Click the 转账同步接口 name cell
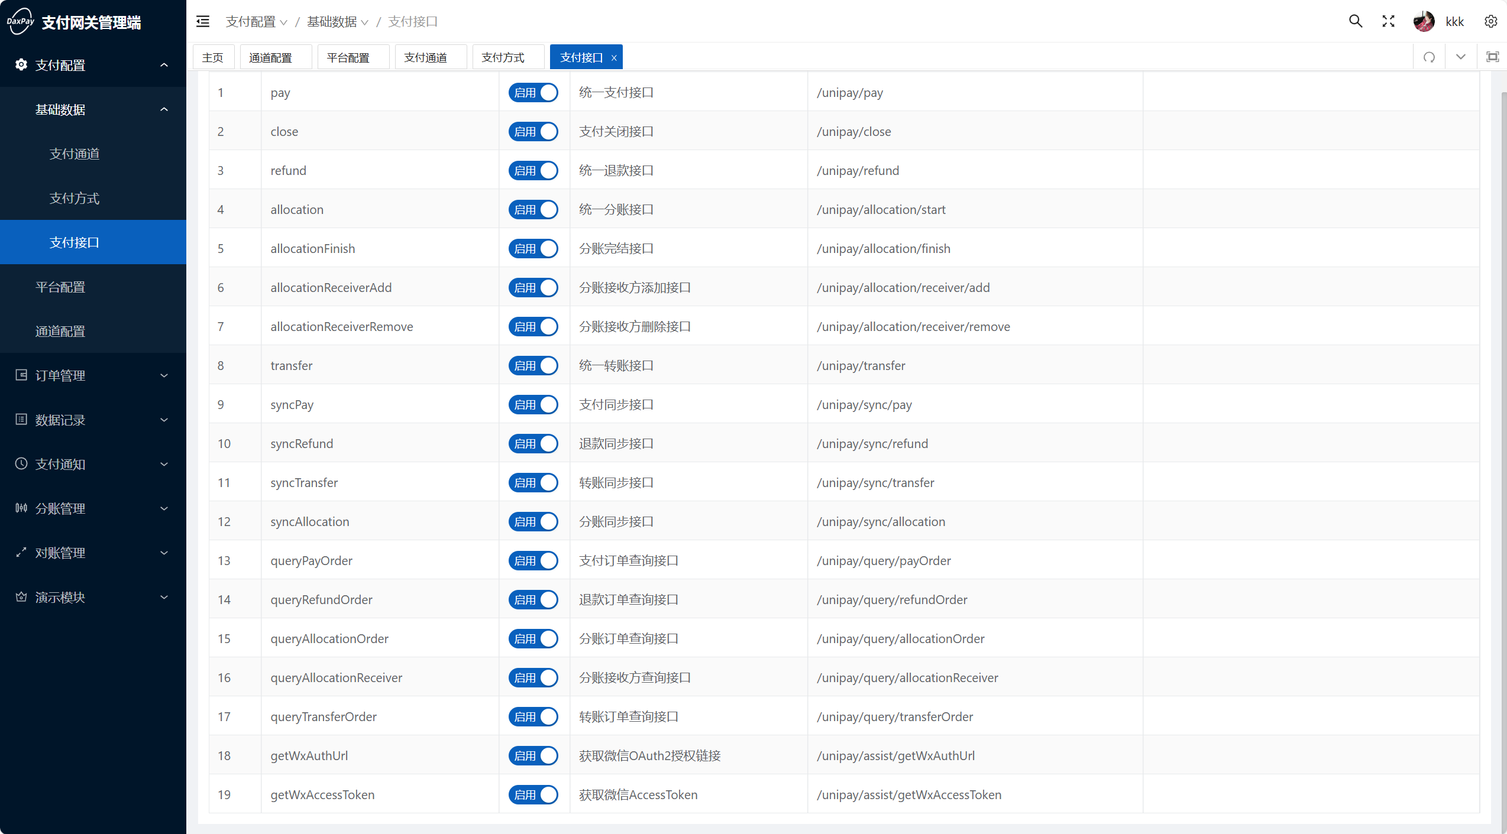1507x834 pixels. [688, 483]
